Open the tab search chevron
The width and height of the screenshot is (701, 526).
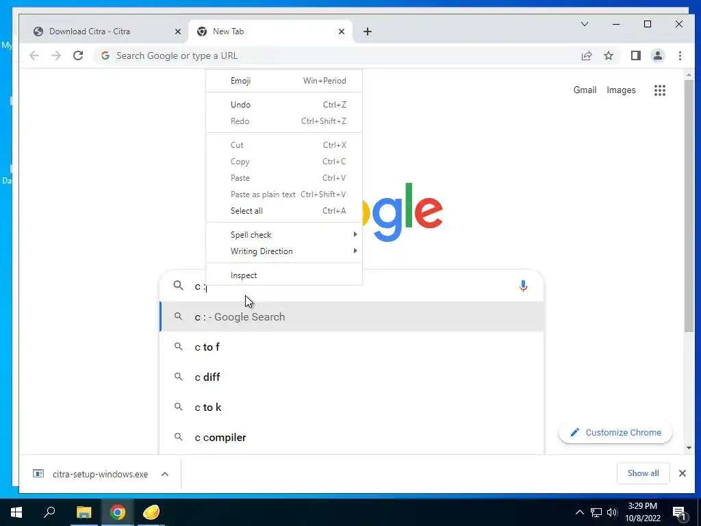[585, 24]
